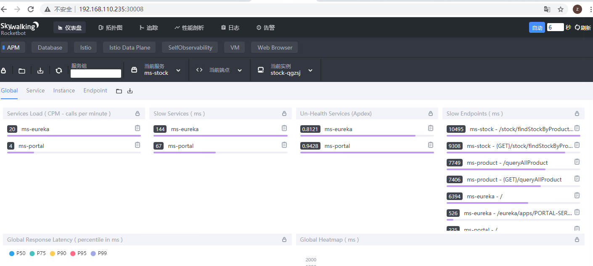The height and width of the screenshot is (266, 593).
Task: Toggle the auto refresh button
Action: click(537, 28)
